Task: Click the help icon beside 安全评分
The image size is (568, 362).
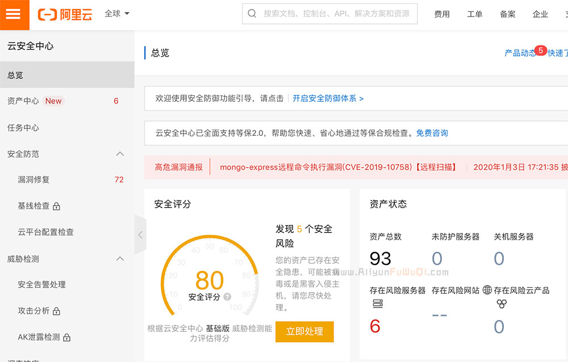Action: click(x=227, y=297)
